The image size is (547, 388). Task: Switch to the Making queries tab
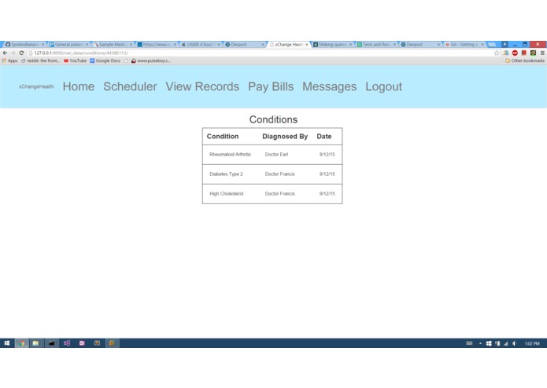332,45
